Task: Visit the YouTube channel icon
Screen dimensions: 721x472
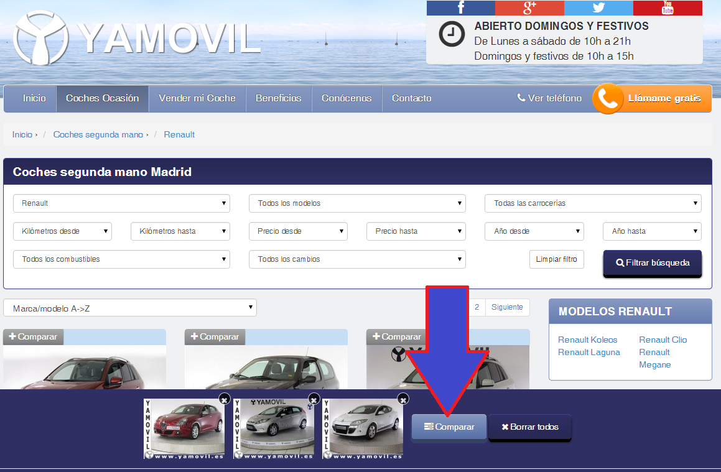Action: click(668, 8)
